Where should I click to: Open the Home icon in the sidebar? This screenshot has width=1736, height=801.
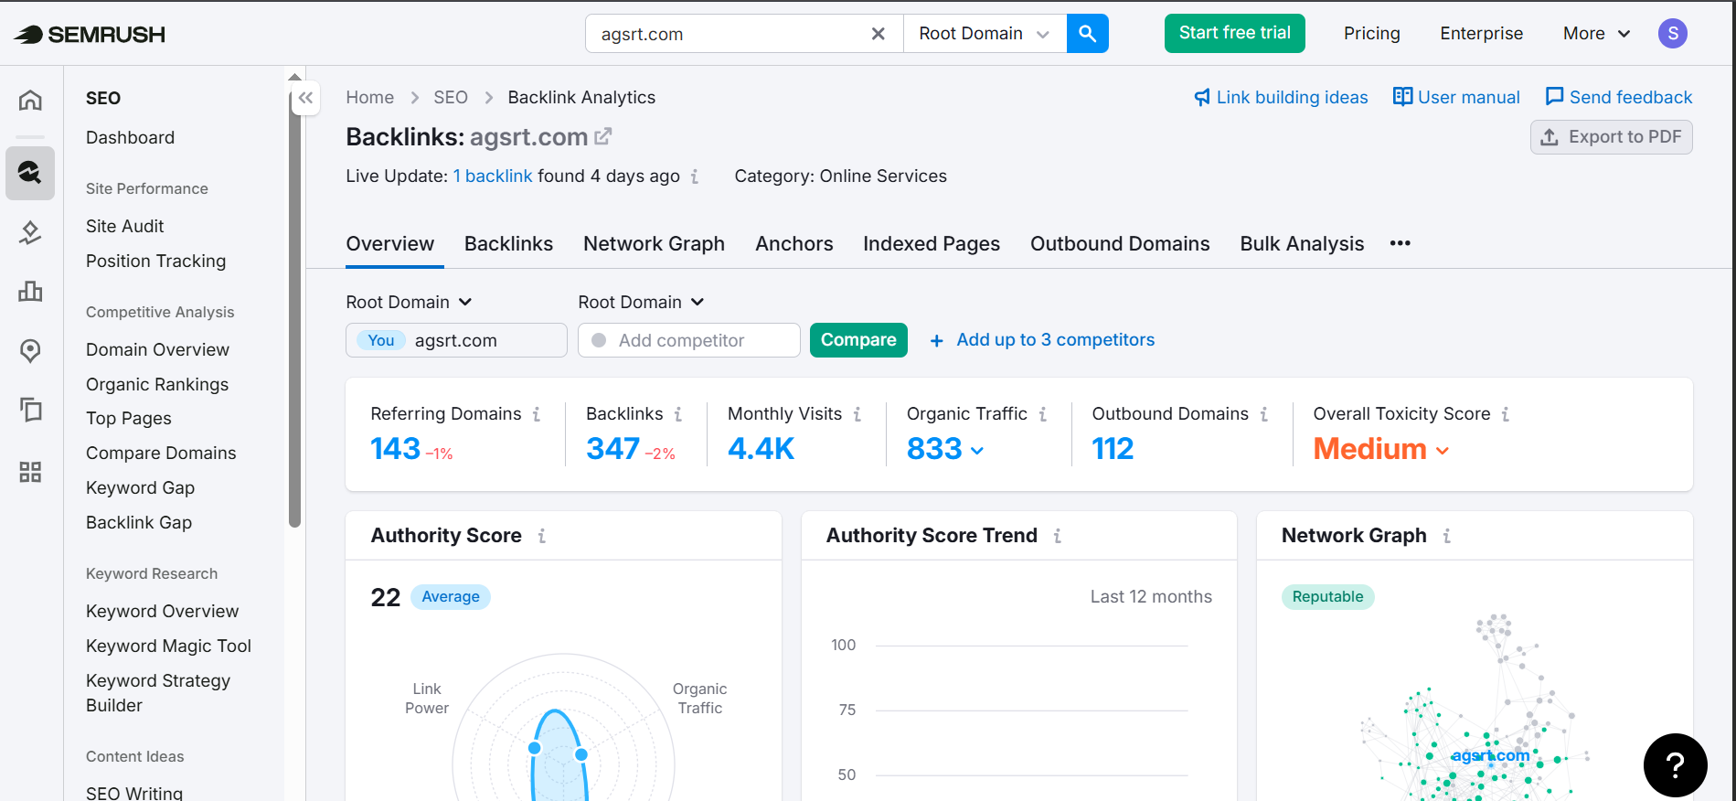click(30, 100)
